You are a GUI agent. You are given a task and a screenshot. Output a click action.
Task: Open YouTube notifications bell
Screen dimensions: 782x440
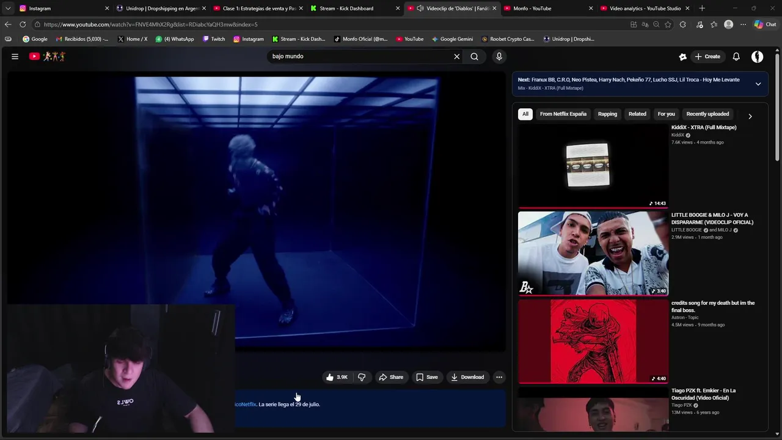pos(736,56)
